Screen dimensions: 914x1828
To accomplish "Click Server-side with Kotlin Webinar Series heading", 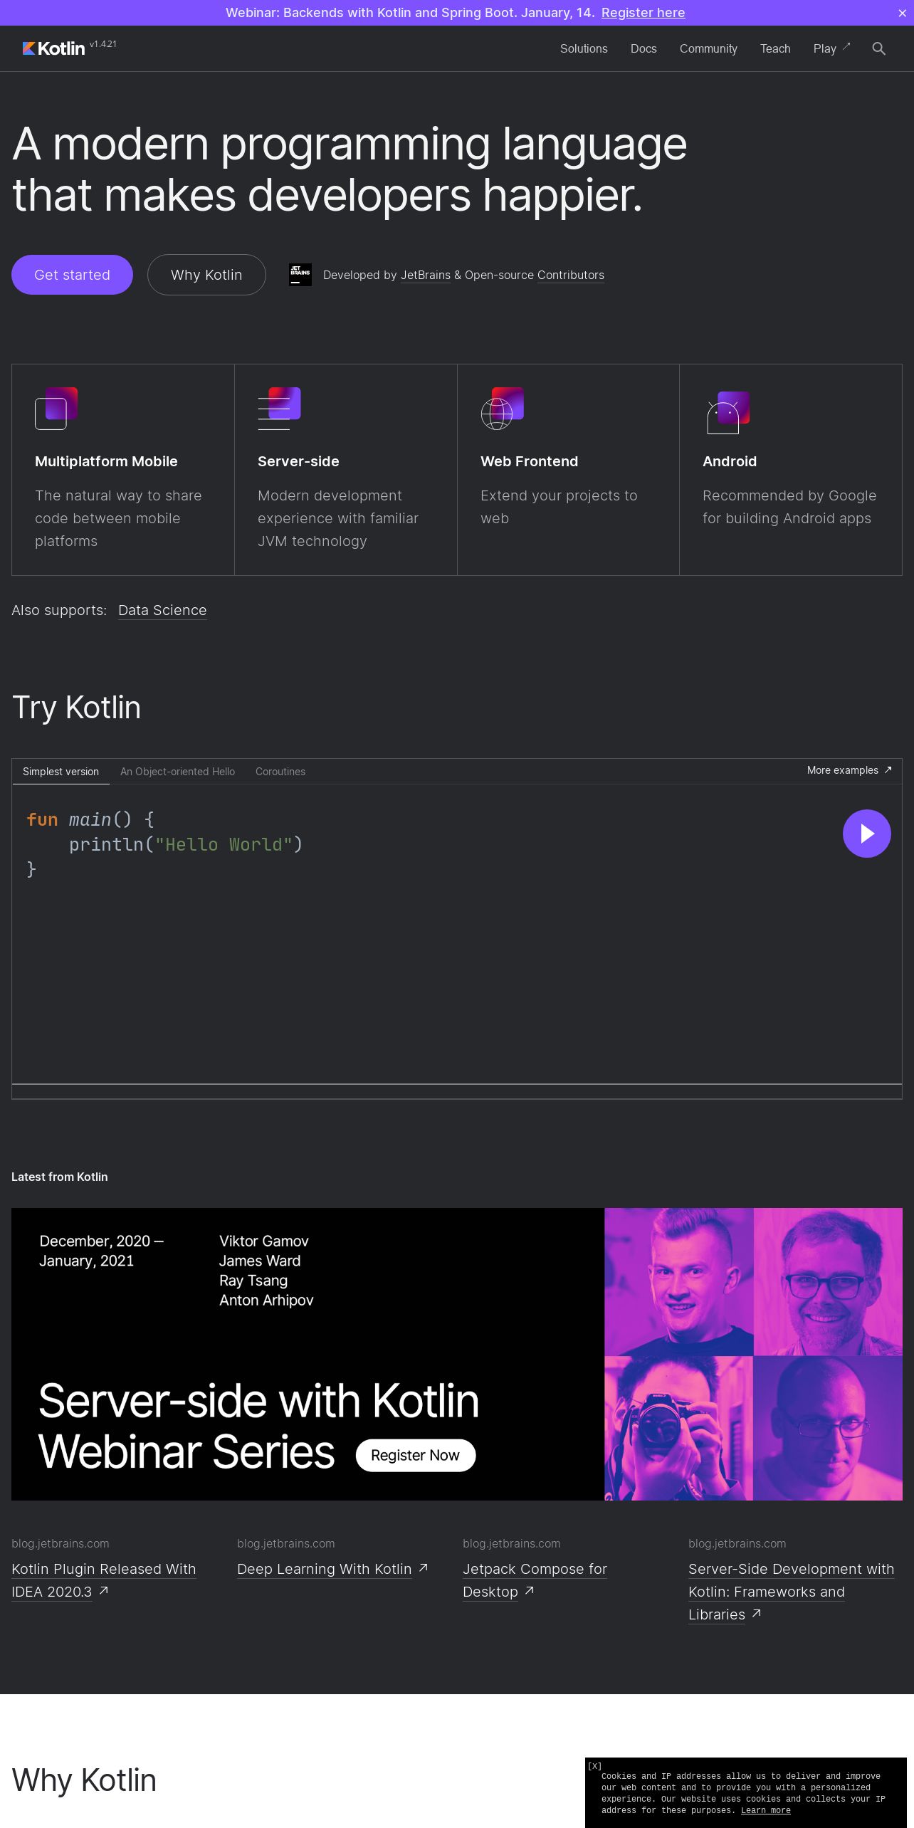I will pos(258,1427).
